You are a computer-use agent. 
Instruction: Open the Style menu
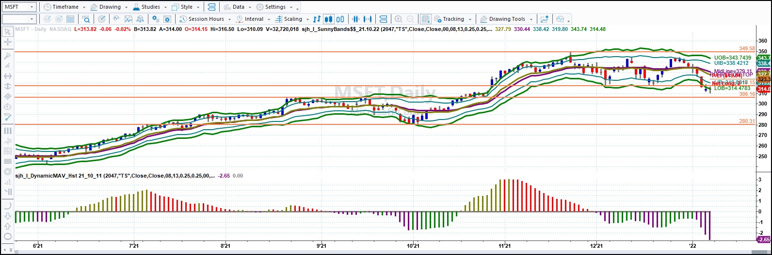pos(186,7)
